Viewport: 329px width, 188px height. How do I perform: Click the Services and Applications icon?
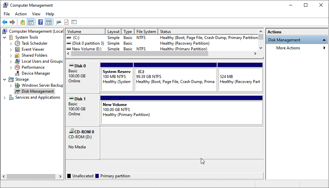[11, 97]
